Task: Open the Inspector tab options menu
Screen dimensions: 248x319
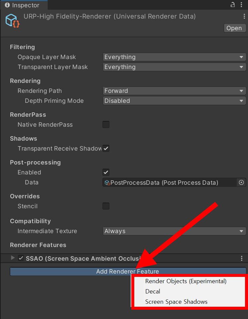Action: pyautogui.click(x=241, y=5)
